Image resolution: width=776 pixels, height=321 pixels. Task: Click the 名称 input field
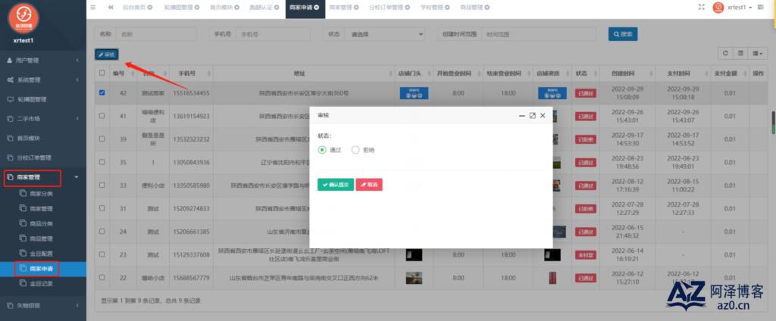156,34
